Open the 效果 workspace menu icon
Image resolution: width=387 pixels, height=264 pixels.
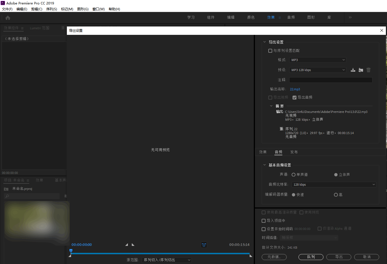280,18
